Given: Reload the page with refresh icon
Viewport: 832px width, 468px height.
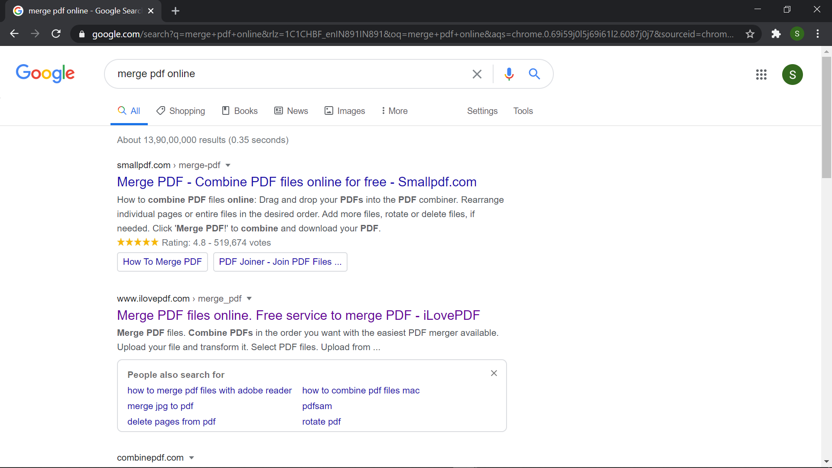Looking at the screenshot, I should tap(56, 34).
